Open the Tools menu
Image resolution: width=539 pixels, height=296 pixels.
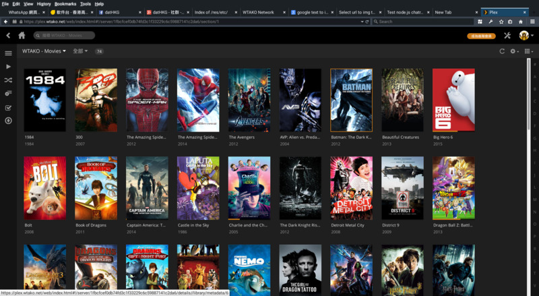[x=86, y=4]
